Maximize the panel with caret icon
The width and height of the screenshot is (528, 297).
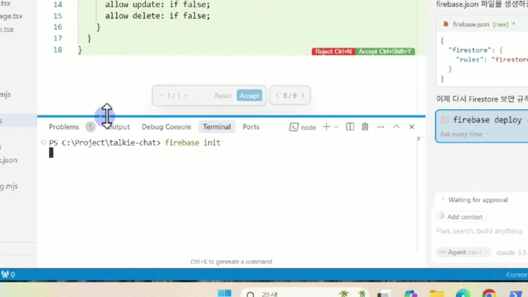396,127
